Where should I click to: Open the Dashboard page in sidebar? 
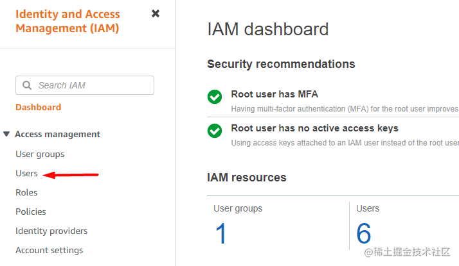[39, 107]
